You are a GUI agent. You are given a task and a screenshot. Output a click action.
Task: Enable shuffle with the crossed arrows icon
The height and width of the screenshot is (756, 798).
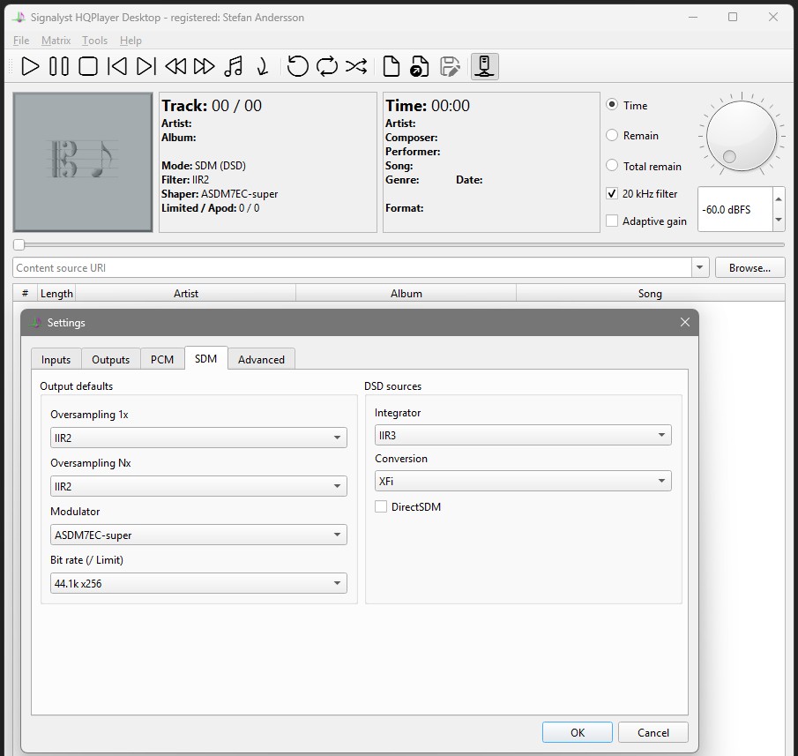(356, 66)
